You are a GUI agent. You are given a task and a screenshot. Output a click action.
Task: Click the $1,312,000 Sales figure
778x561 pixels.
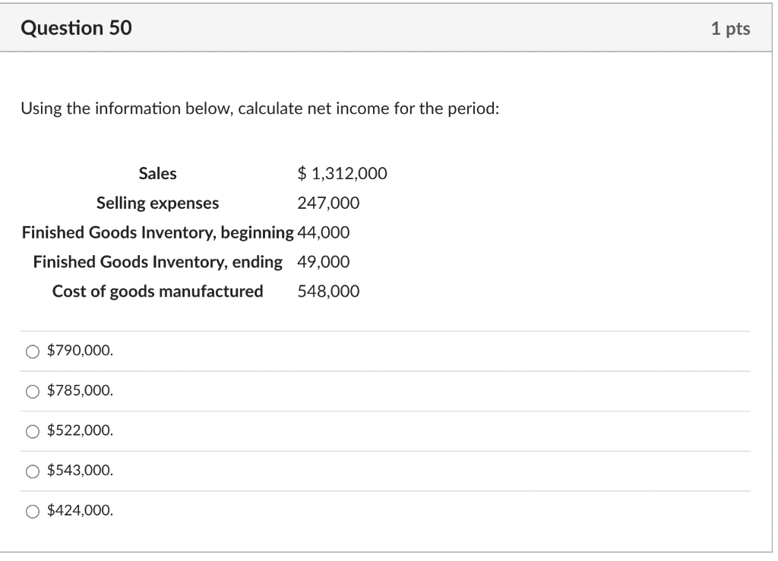click(x=342, y=173)
